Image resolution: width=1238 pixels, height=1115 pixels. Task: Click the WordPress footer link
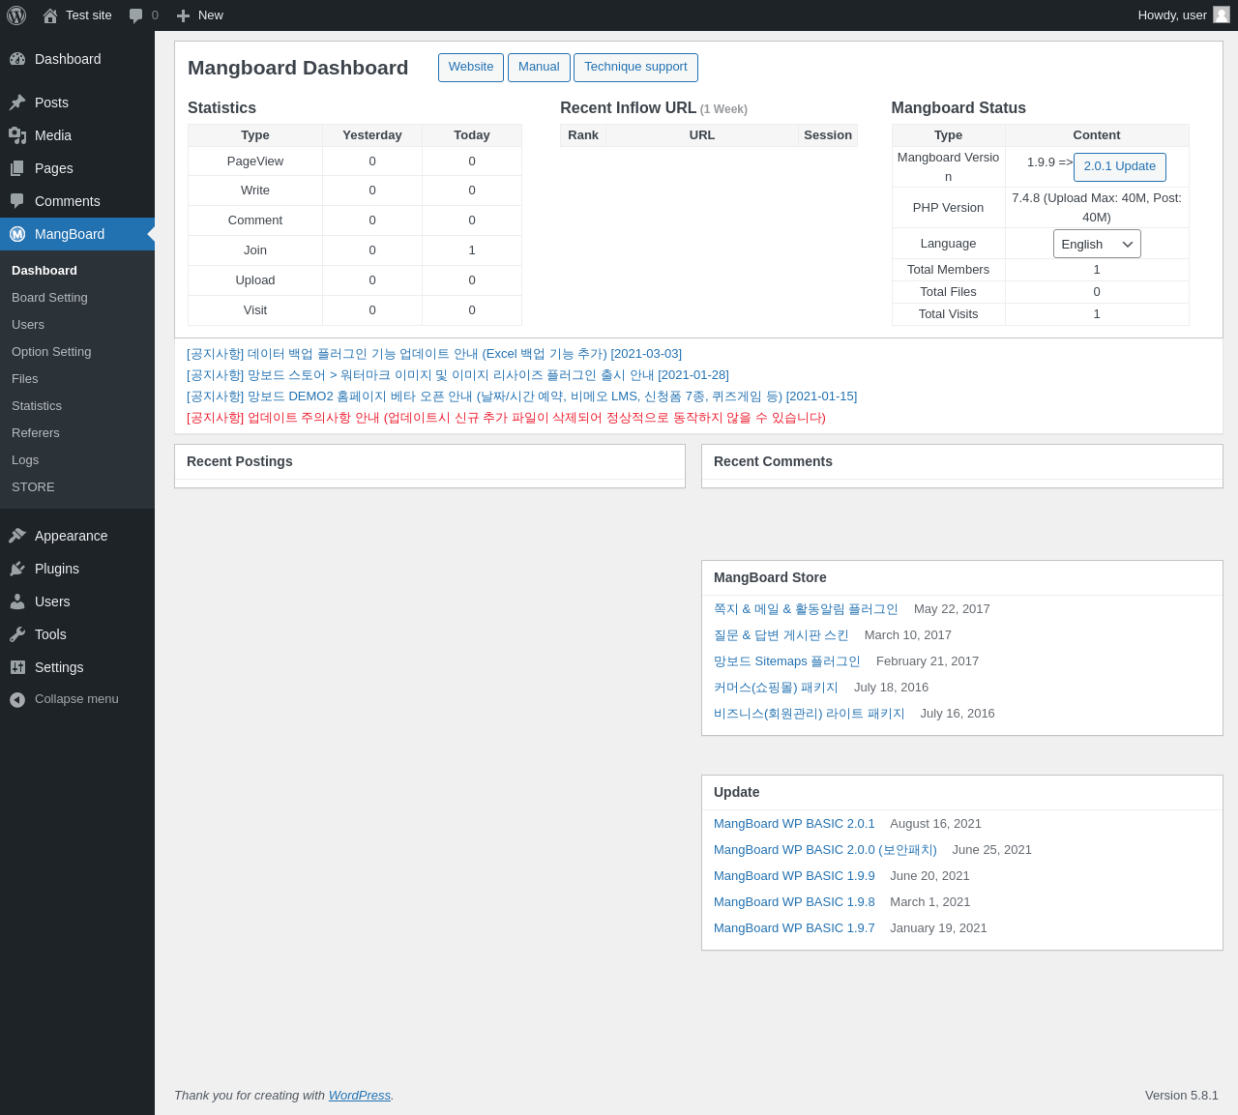[360, 1096]
